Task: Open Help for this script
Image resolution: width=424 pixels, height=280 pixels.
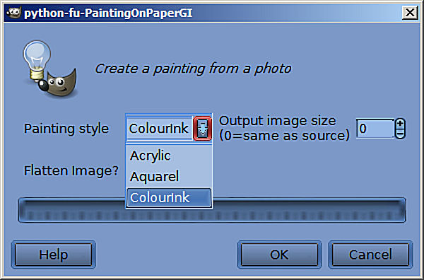Action: coord(53,255)
